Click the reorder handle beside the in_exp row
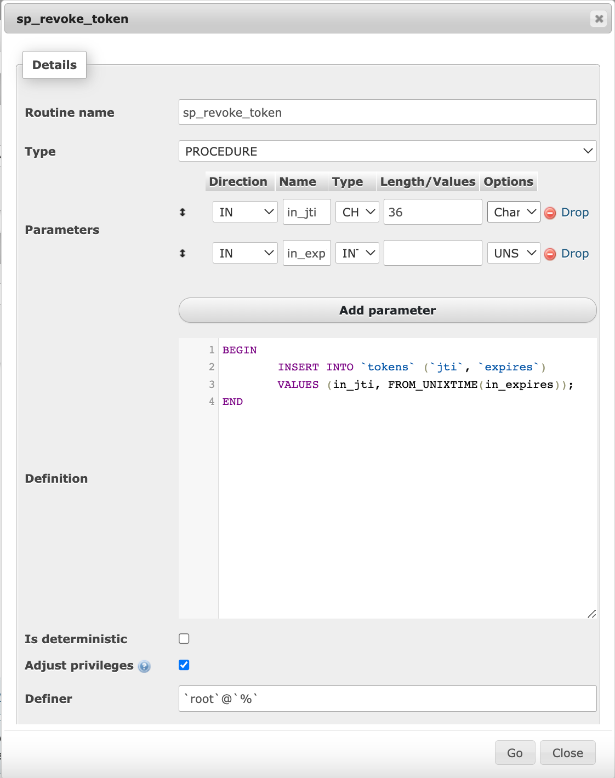Screen dimensions: 615x778 pos(184,253)
